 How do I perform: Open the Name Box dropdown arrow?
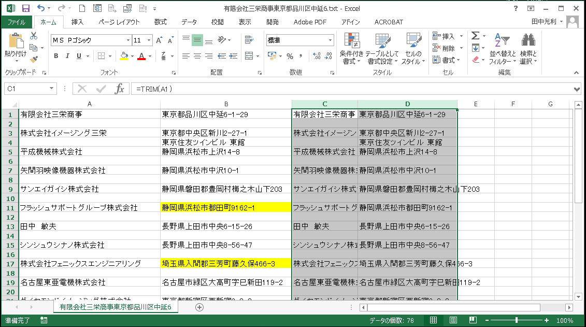click(x=52, y=89)
